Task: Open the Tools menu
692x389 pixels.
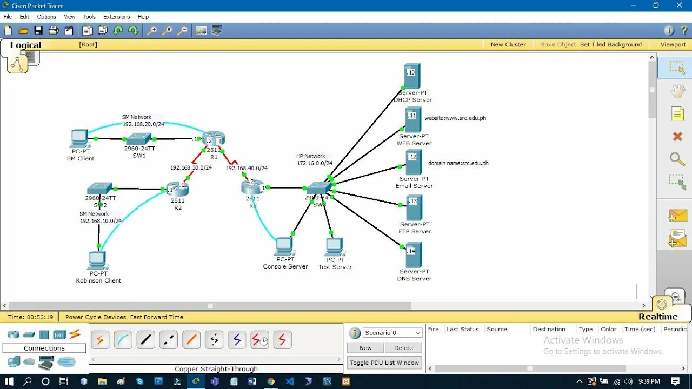Action: pyautogui.click(x=89, y=17)
